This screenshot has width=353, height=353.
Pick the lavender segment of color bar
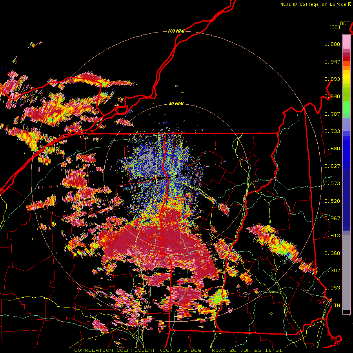[x=346, y=124]
